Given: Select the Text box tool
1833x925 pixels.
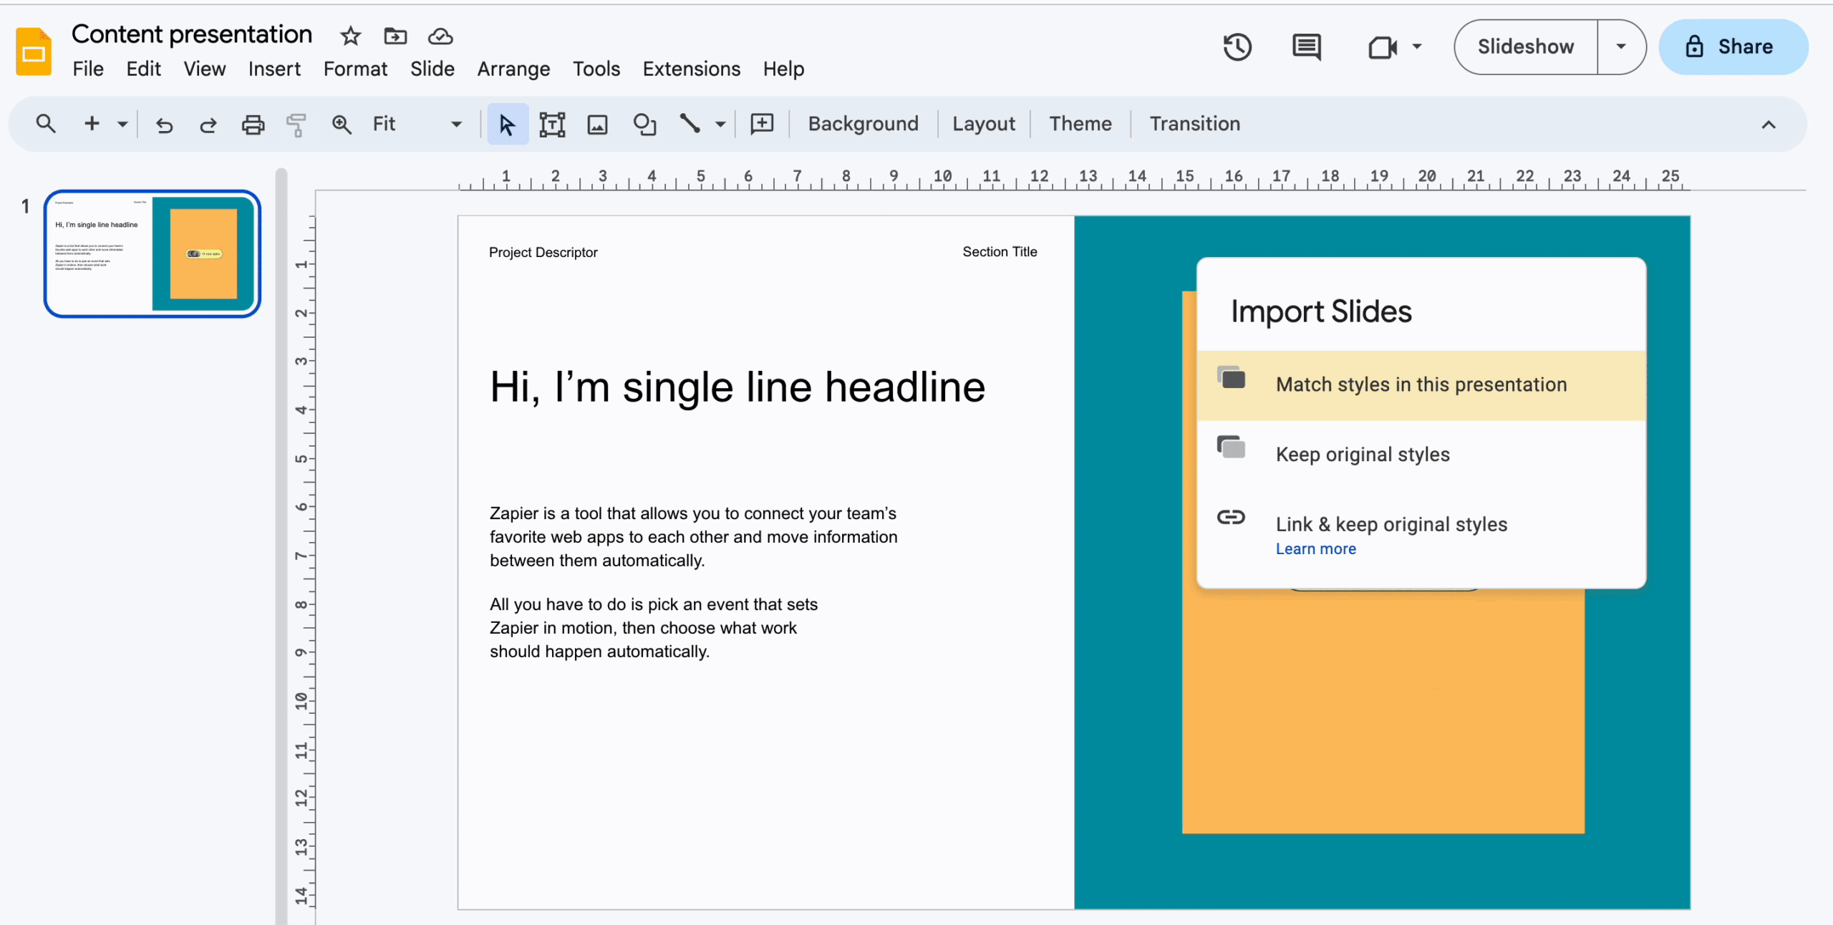Looking at the screenshot, I should (x=552, y=124).
